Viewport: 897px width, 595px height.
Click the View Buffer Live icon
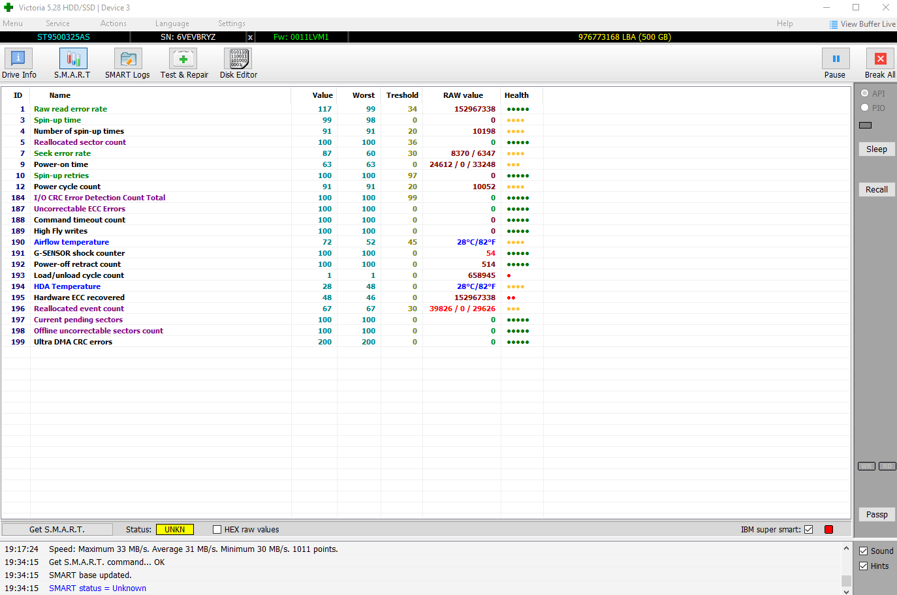point(834,24)
